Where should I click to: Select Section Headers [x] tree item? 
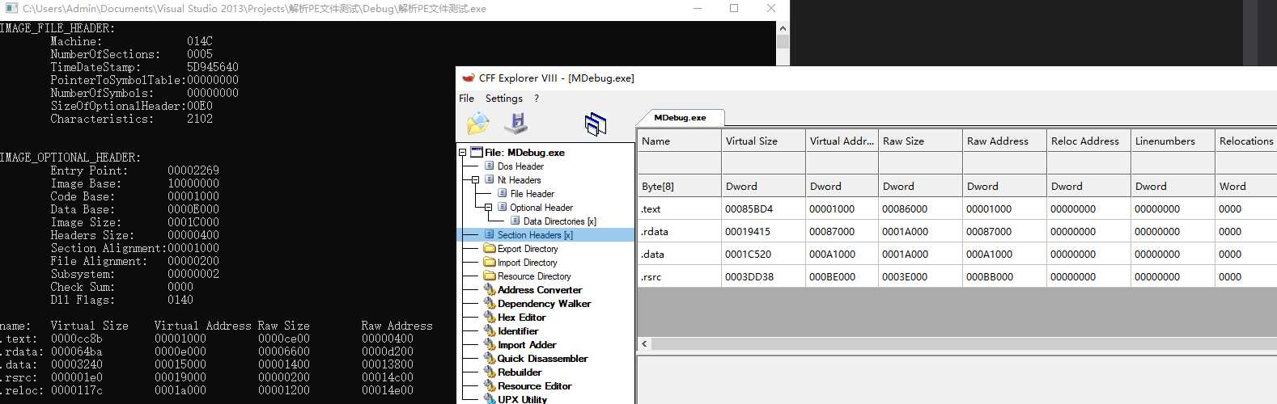click(x=535, y=234)
